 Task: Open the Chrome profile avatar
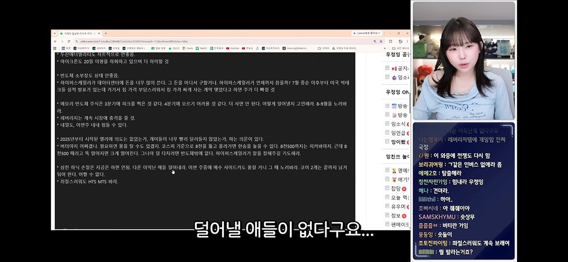400,41
